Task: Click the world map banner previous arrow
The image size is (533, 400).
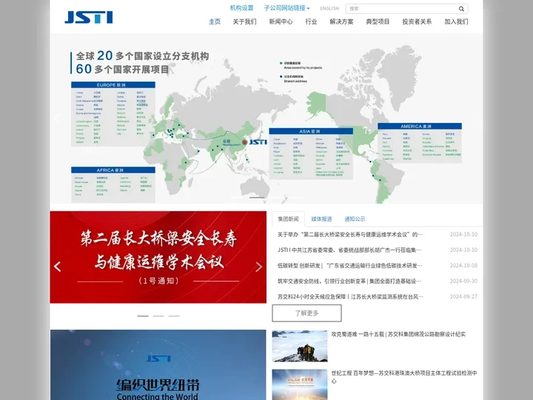Action: (x=57, y=119)
